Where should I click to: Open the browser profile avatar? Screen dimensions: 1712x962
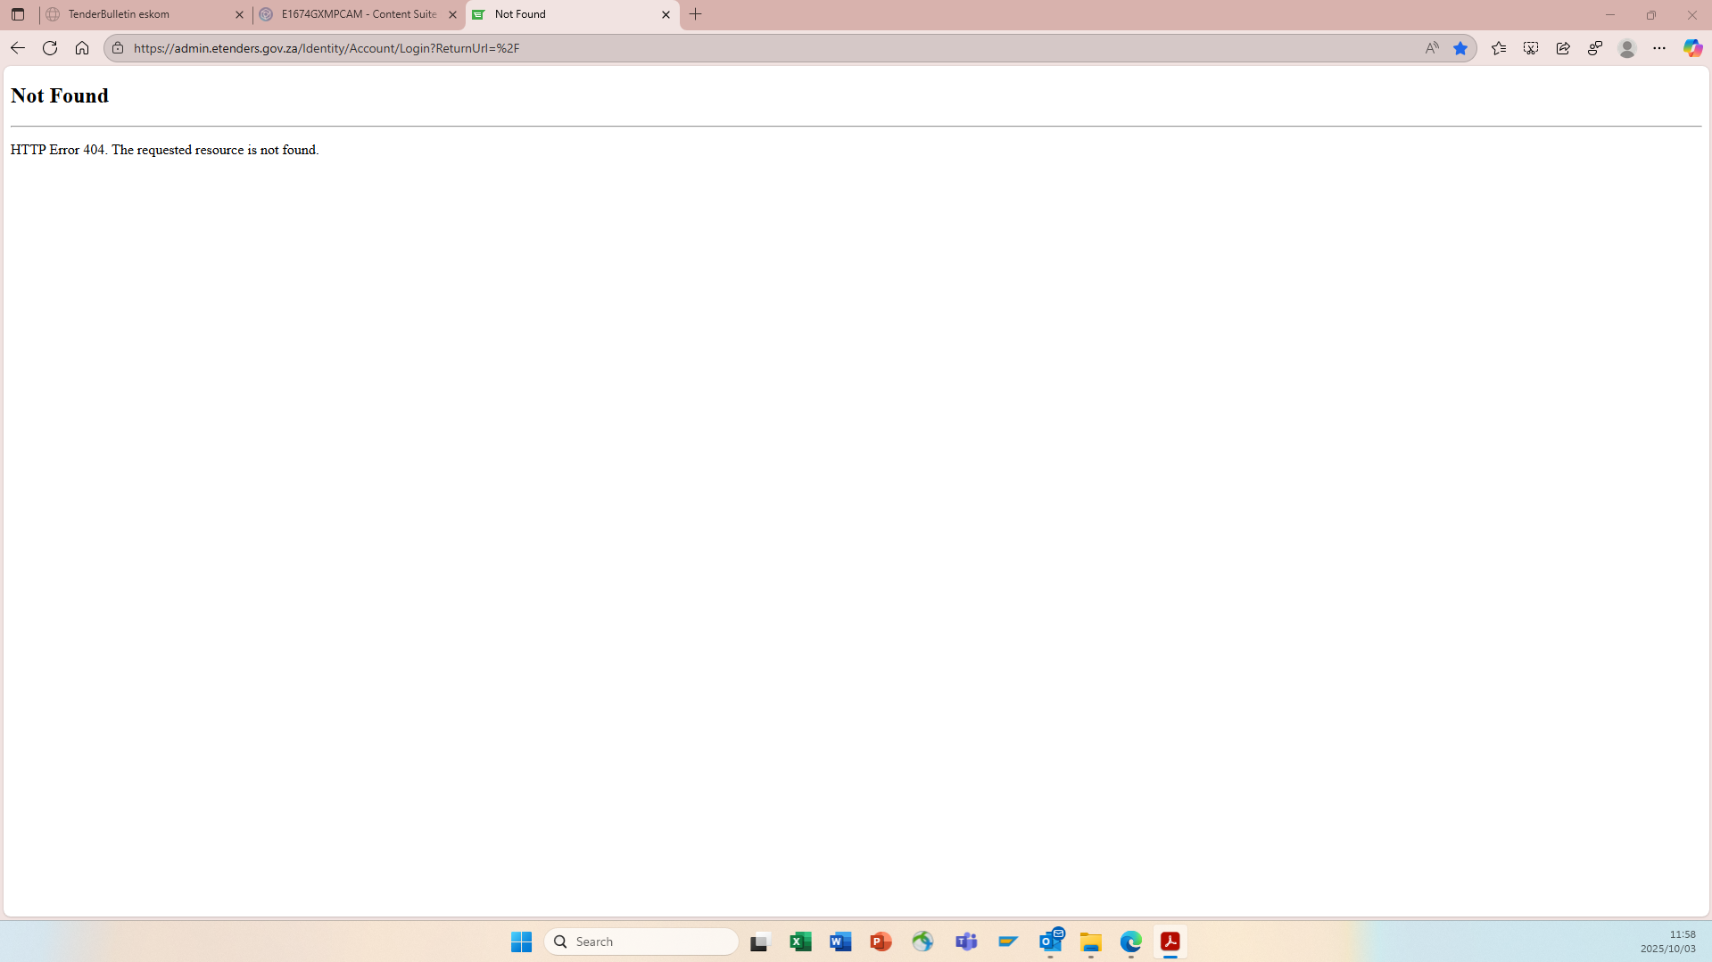1627,48
